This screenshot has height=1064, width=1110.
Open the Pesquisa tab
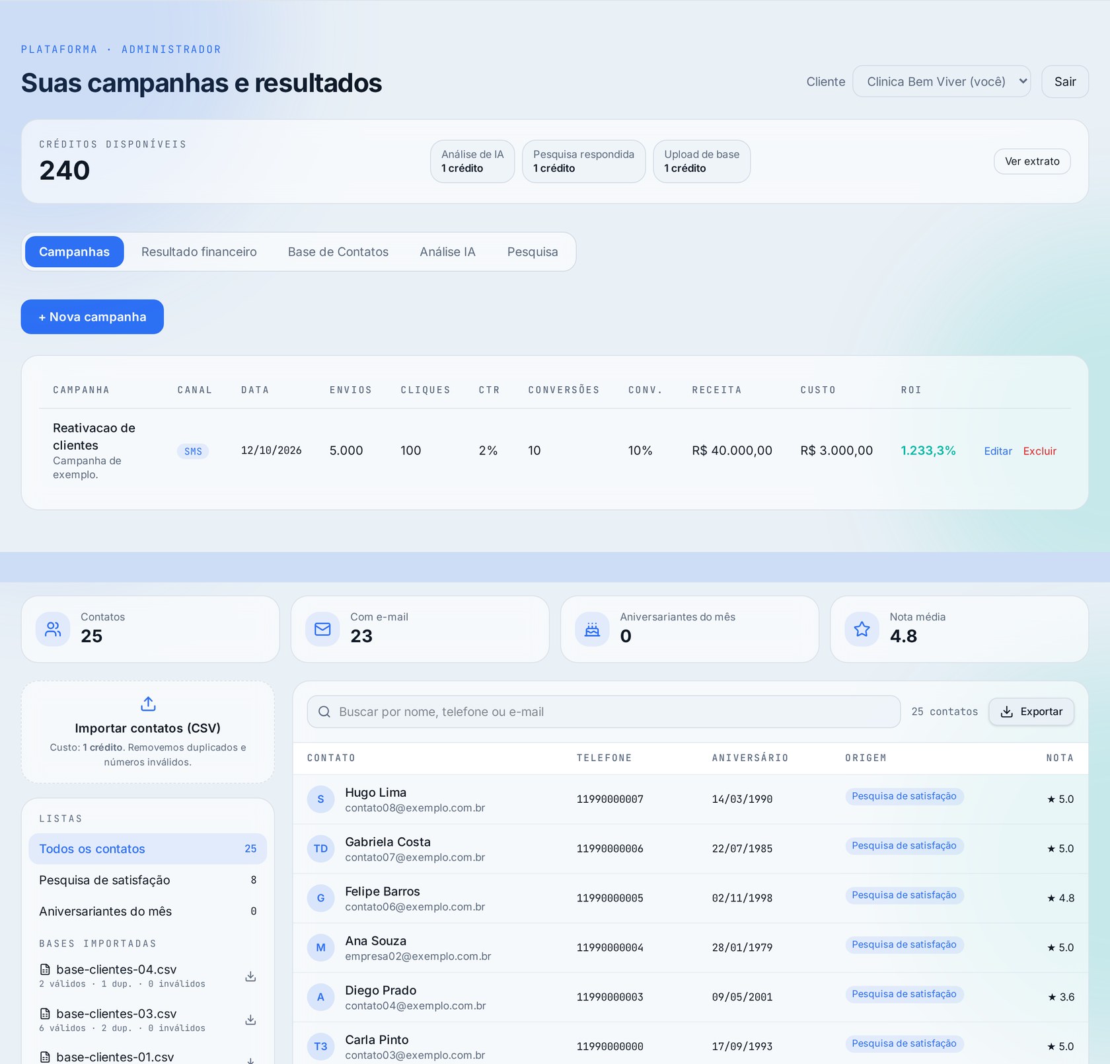pos(533,251)
